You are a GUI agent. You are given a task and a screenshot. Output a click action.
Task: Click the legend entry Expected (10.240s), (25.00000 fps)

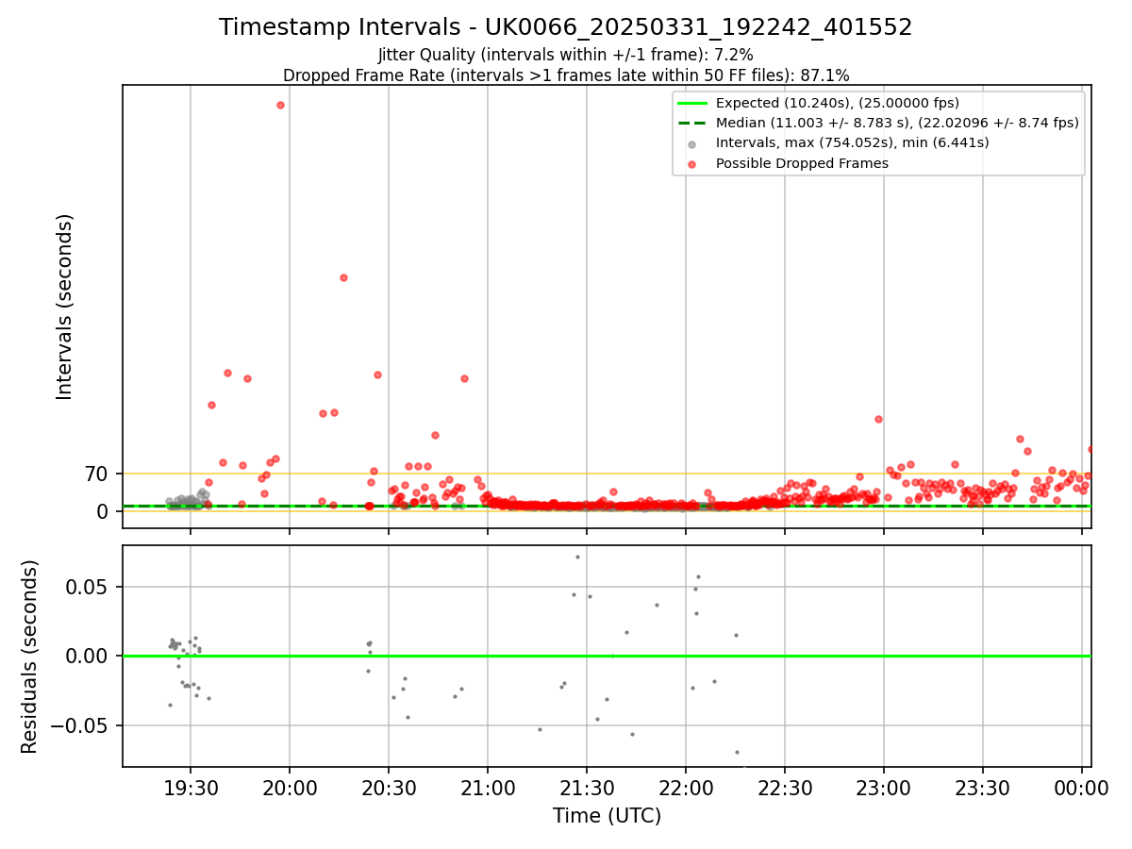[x=838, y=103]
